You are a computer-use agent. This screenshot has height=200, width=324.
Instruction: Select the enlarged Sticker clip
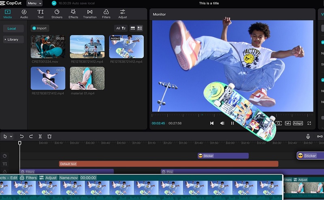coord(310,155)
